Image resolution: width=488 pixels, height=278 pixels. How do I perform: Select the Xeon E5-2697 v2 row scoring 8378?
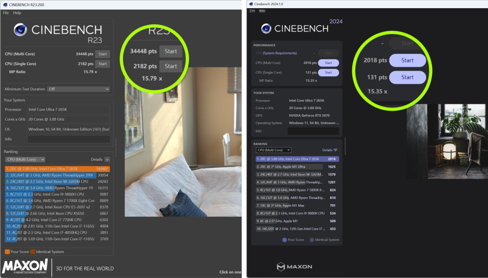[57, 207]
